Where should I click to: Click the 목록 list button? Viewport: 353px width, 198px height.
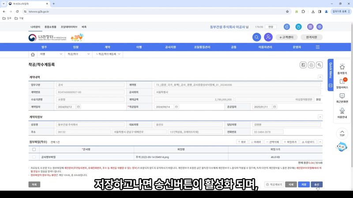pos(34,184)
